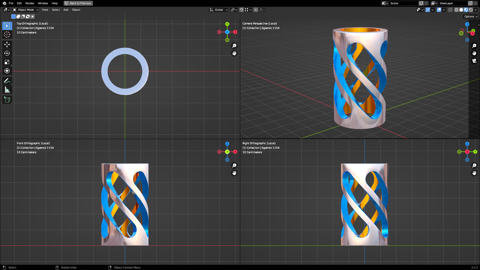The image size is (480, 270).
Task: Open the Render menu
Action: tap(30, 3)
